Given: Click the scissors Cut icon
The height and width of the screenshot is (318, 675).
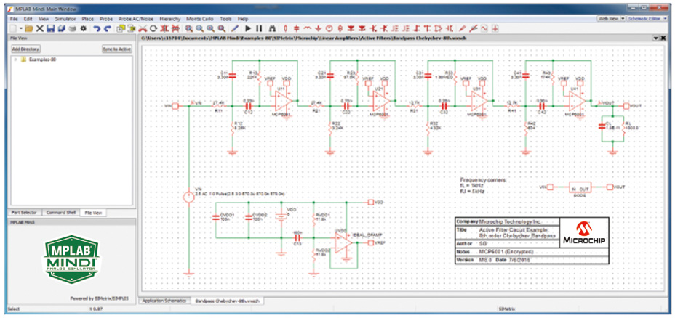Looking at the screenshot, I should 143,28.
